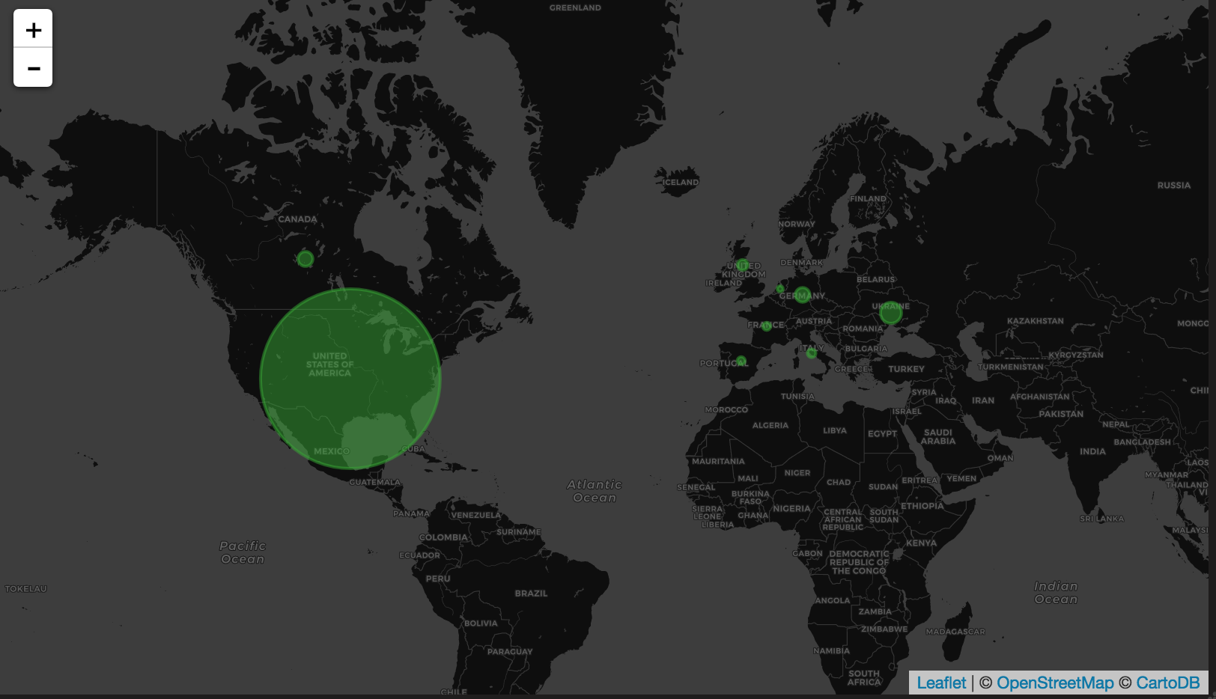Select the green circle marker in Canada
This screenshot has width=1216, height=699.
tap(305, 259)
